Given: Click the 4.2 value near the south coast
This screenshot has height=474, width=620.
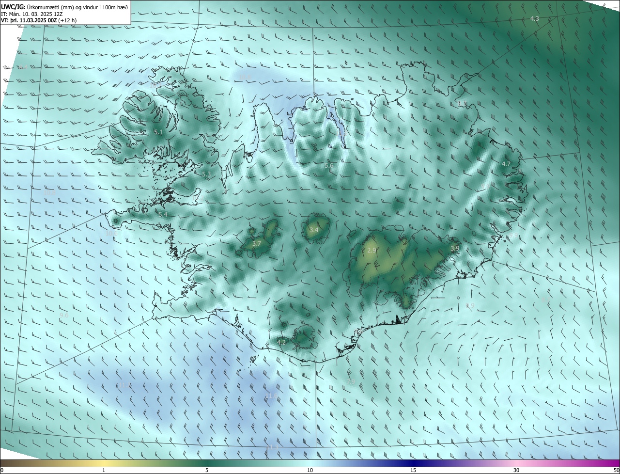Looking at the screenshot, I should pos(281,342).
